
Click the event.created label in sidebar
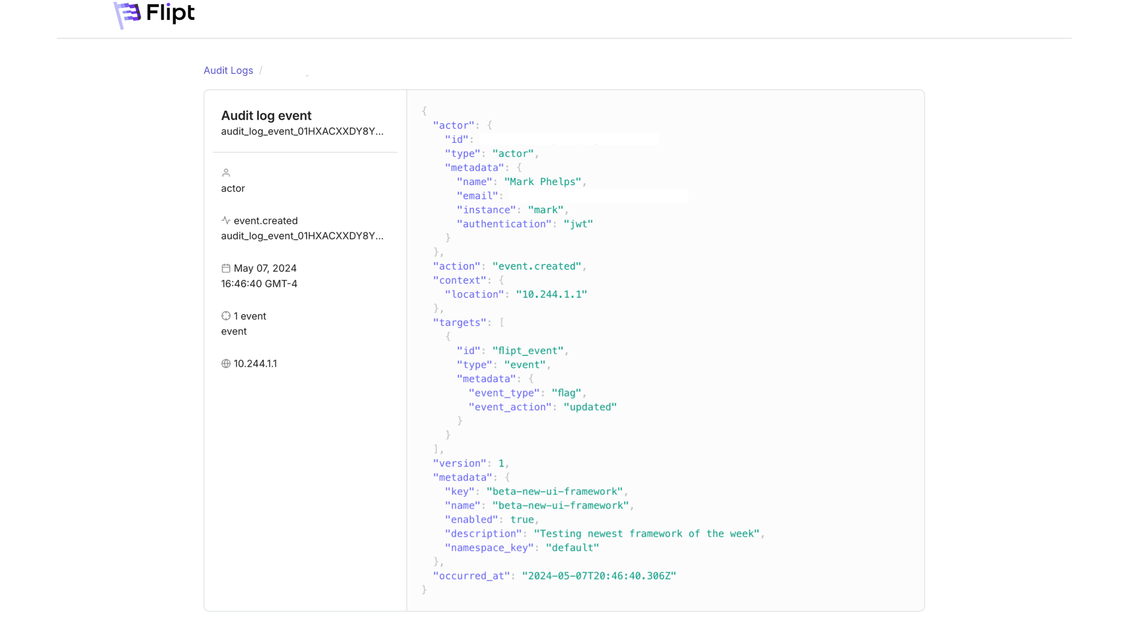pyautogui.click(x=265, y=221)
